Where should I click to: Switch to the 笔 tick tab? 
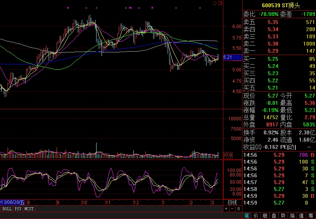[x=247, y=216]
